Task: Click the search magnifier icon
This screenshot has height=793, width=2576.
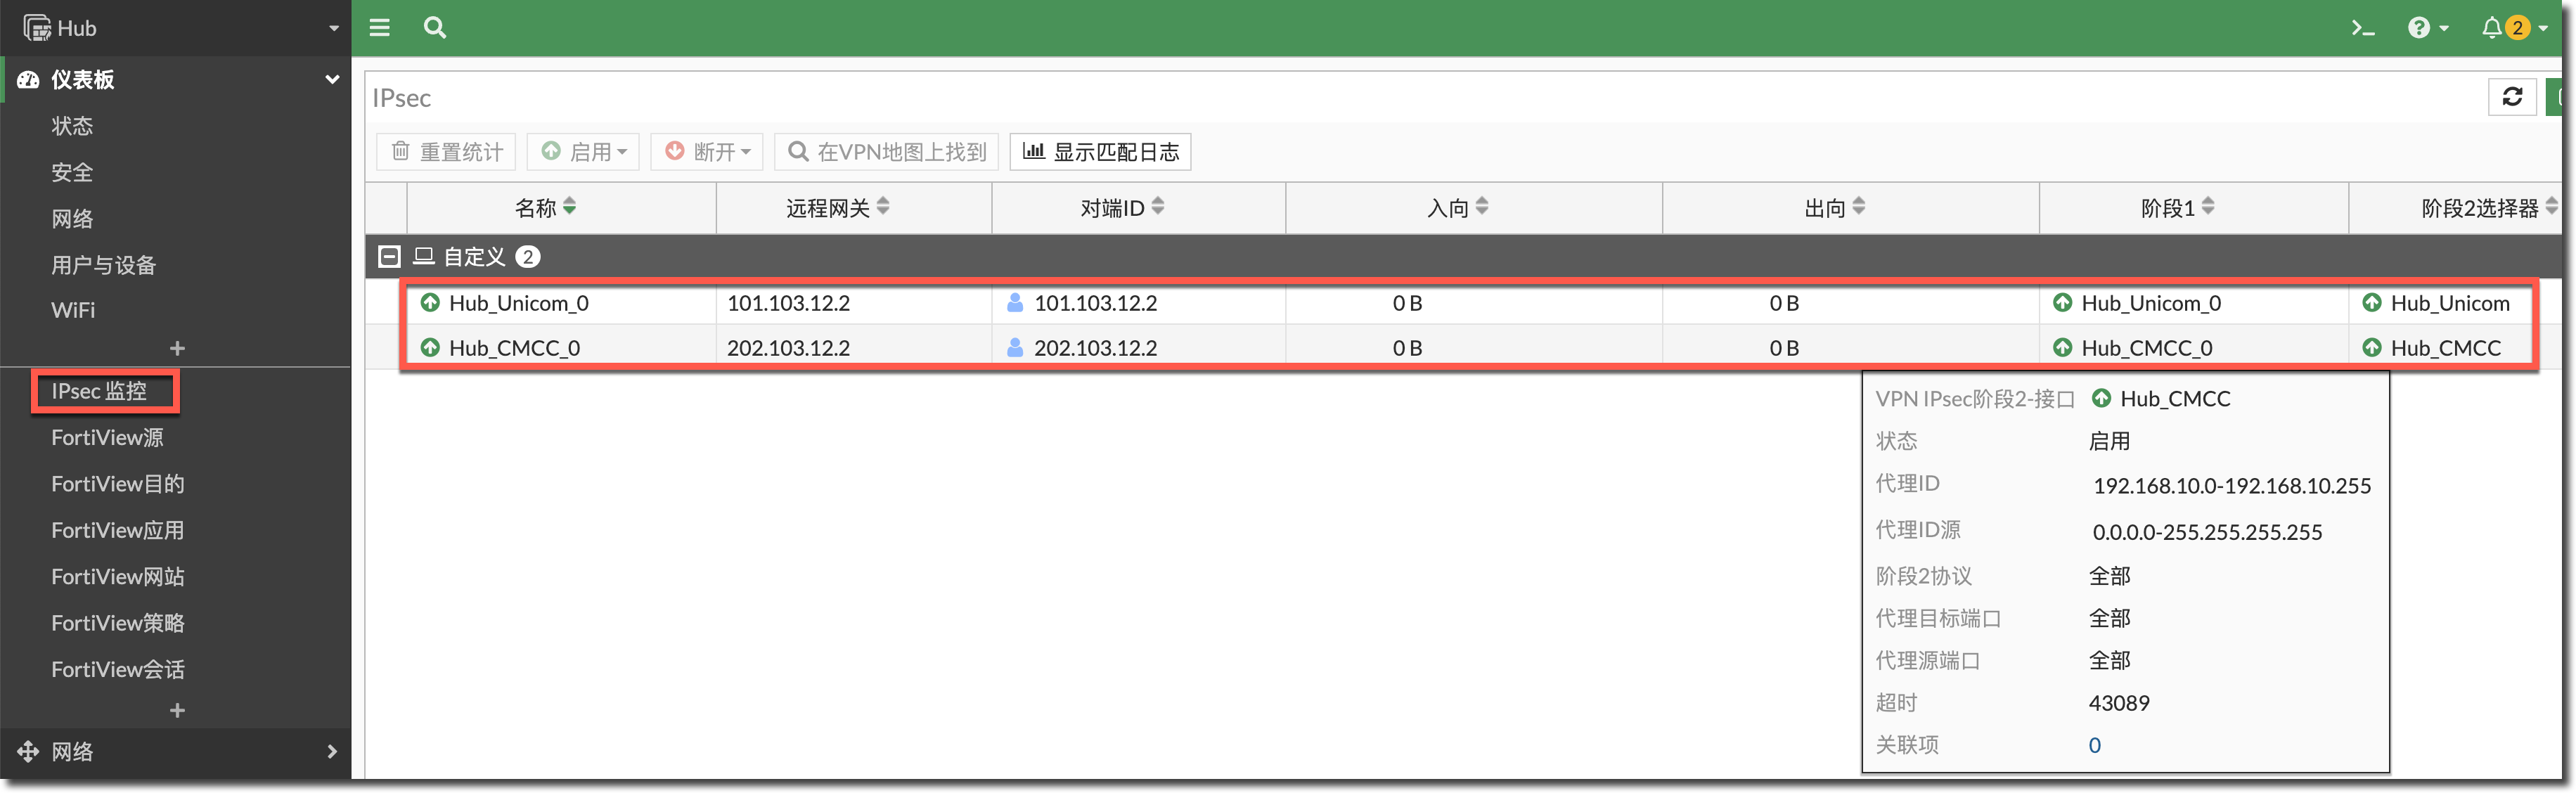Action: pos(434,28)
